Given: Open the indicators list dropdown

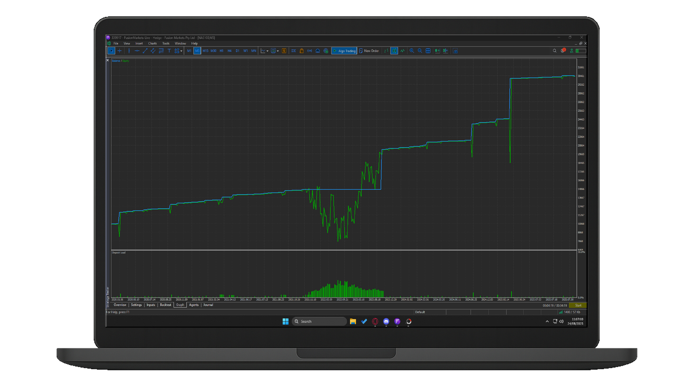Looking at the screenshot, I should pos(265,51).
